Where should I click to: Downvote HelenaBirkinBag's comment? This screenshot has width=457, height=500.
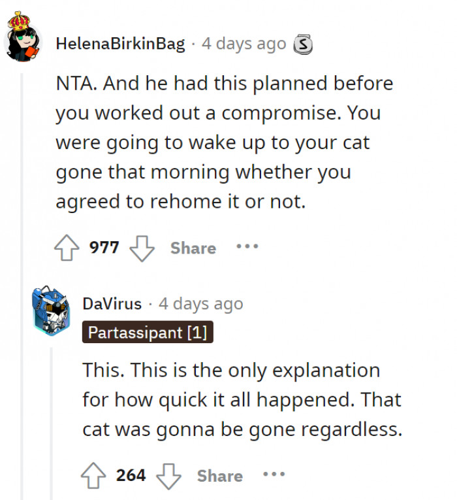(x=142, y=248)
